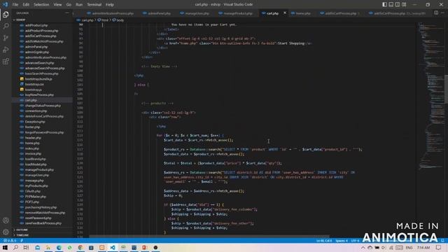The height and width of the screenshot is (252, 448).
Task: Expand the Outline section
Action: [x=22, y=230]
